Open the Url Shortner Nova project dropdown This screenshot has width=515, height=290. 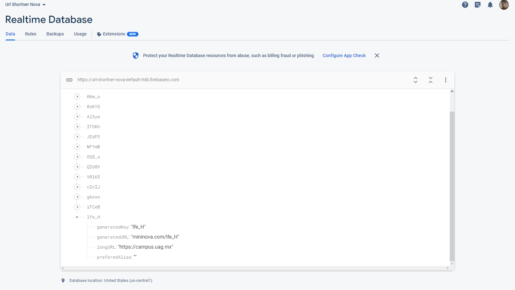25,4
